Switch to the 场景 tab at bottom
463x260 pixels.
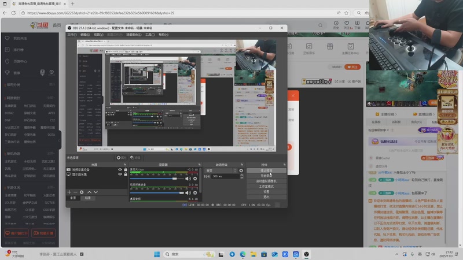coord(88,198)
